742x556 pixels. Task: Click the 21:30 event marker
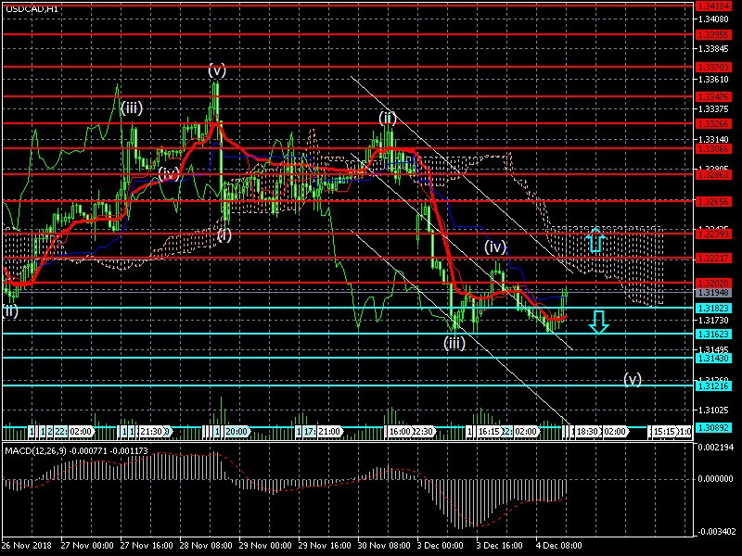coord(151,432)
